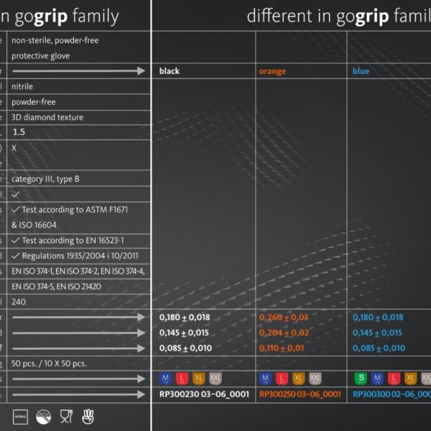
Task: Select size L badge in orange column
Action: 282,379
